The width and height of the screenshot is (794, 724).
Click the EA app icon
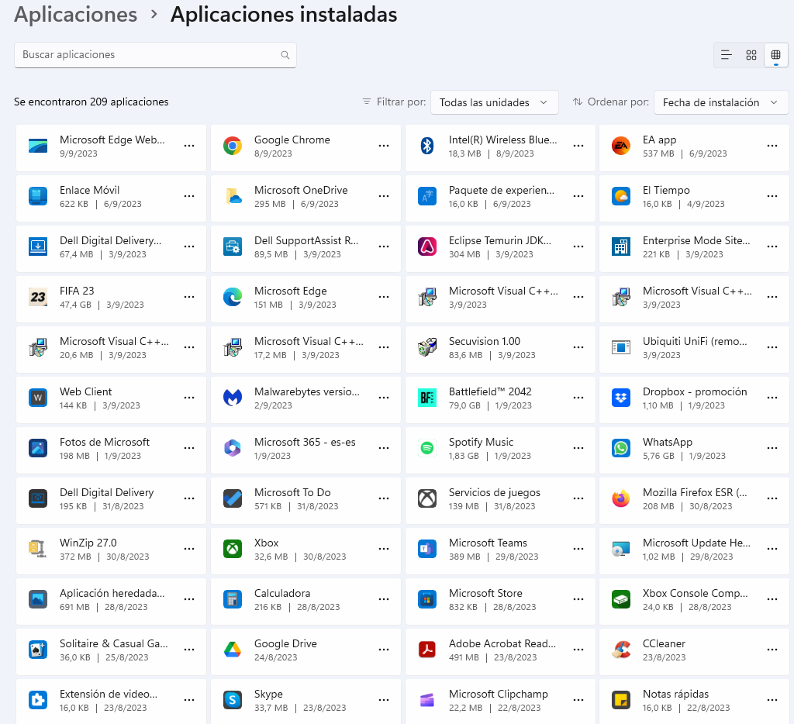click(621, 146)
